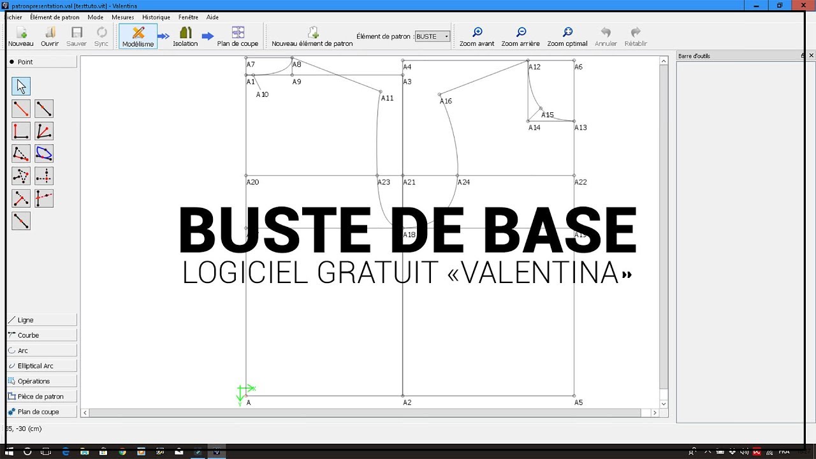Redo with the Rétablir arrow
Viewport: 816px width, 459px height.
(636, 36)
